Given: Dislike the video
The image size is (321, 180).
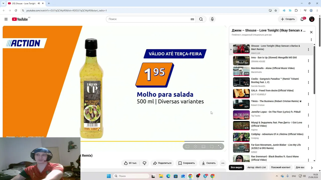Looking at the screenshot, I should pos(144,163).
